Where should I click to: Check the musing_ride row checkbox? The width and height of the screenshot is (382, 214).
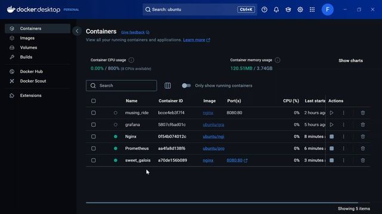point(93,113)
